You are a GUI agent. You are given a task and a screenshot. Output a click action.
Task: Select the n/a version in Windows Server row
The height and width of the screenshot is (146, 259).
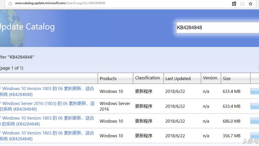point(206,106)
